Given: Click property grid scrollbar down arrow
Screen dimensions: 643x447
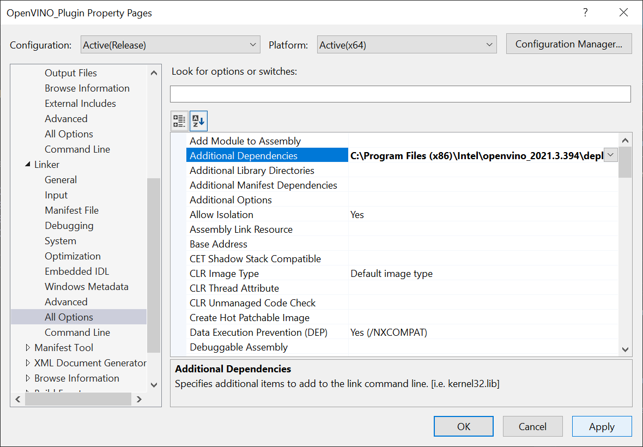Looking at the screenshot, I should pos(625,349).
